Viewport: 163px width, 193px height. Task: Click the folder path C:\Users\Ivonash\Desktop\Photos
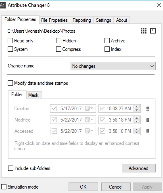pos(41,31)
